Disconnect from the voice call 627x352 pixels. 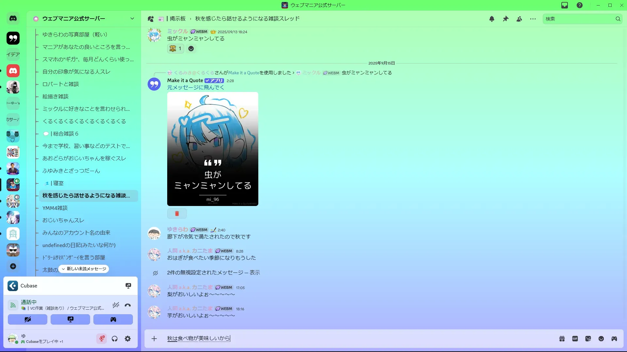tap(128, 305)
